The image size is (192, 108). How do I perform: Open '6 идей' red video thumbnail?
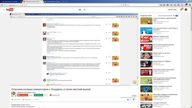coord(146,39)
